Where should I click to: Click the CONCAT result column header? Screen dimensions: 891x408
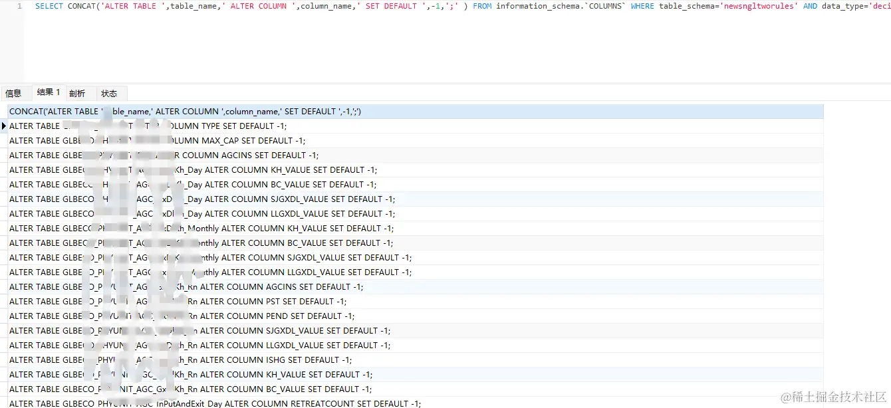coord(416,112)
